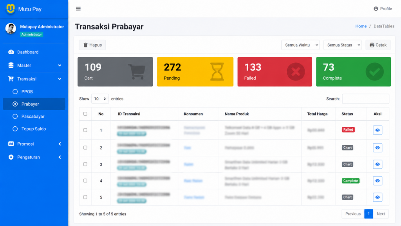The width and height of the screenshot is (401, 226).
Task: Click the Mutupay Administrator avatar
Action: click(x=11, y=28)
